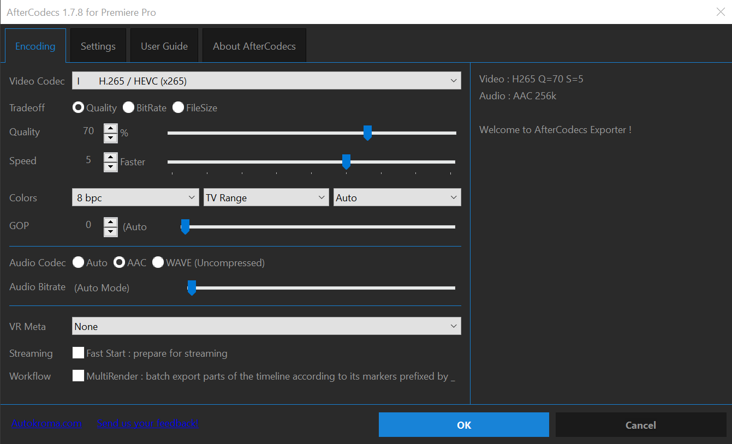This screenshot has height=444, width=732.
Task: Open the TV Range color dropdown
Action: pos(266,197)
